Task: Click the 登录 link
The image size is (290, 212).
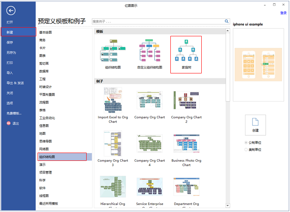Action: tap(283, 13)
